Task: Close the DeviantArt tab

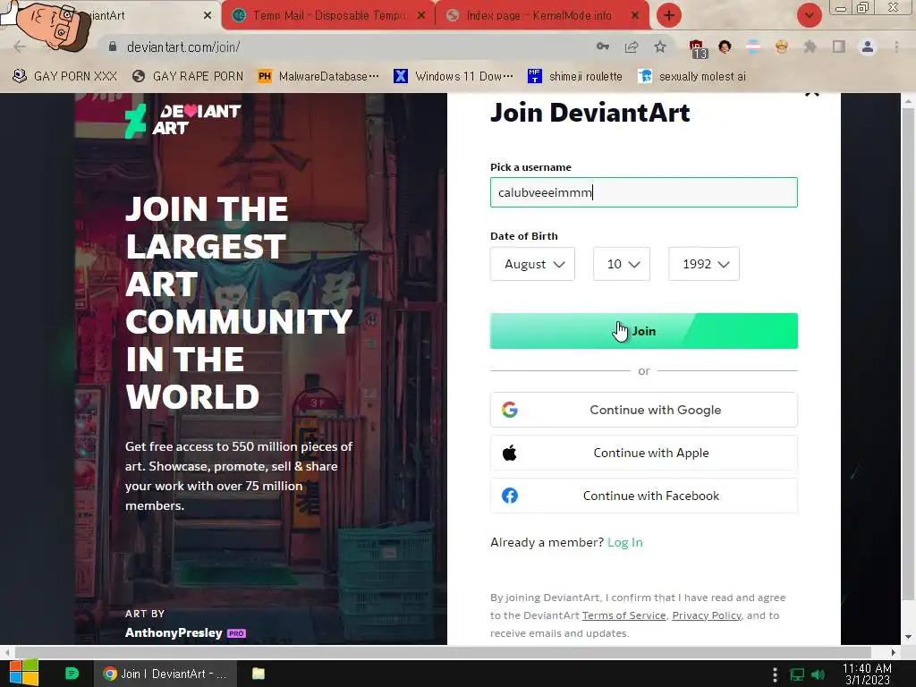Action: point(208,16)
